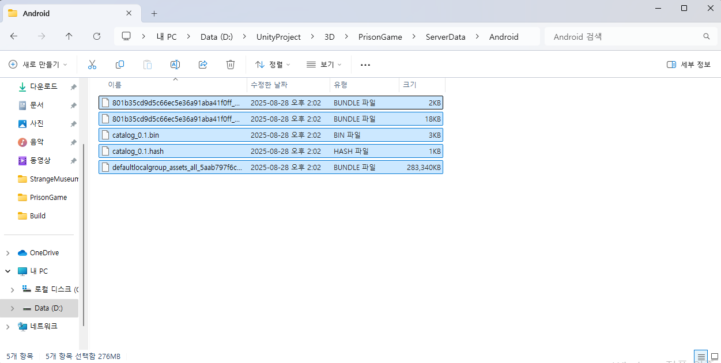
Task: Unpin the 문서 quick access pin
Action: point(73,105)
